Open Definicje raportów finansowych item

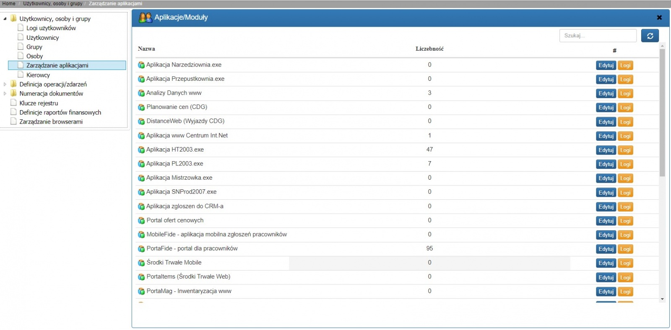[60, 112]
